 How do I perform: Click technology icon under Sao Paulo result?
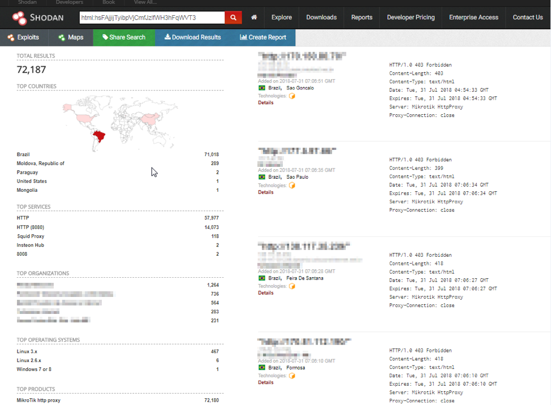(x=292, y=186)
